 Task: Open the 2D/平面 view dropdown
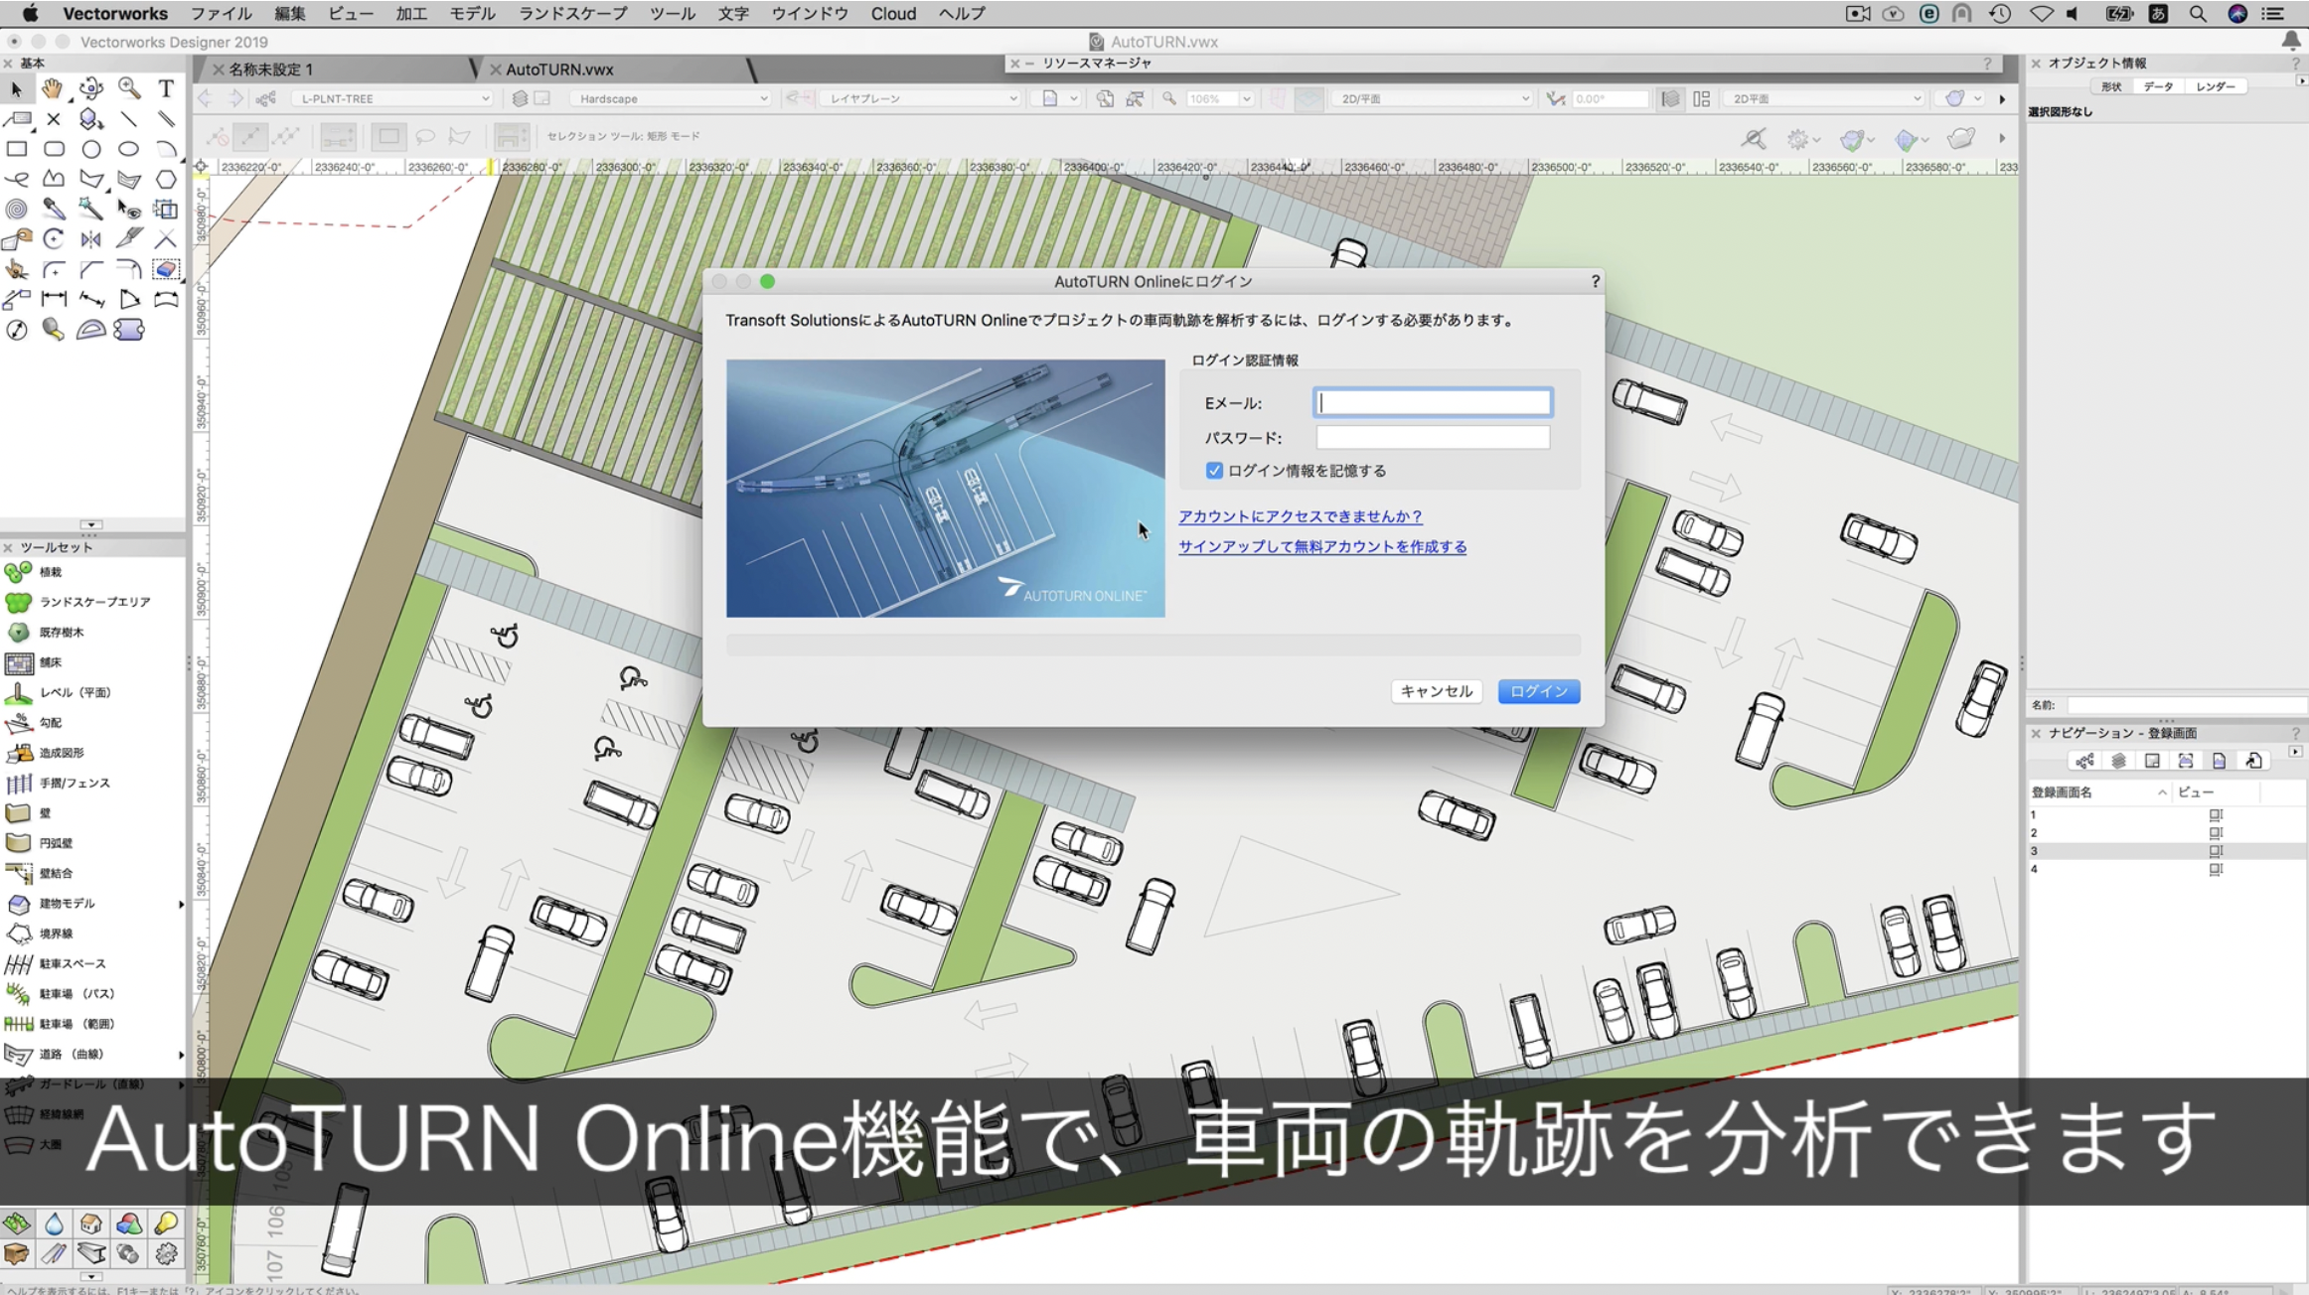tap(1433, 98)
